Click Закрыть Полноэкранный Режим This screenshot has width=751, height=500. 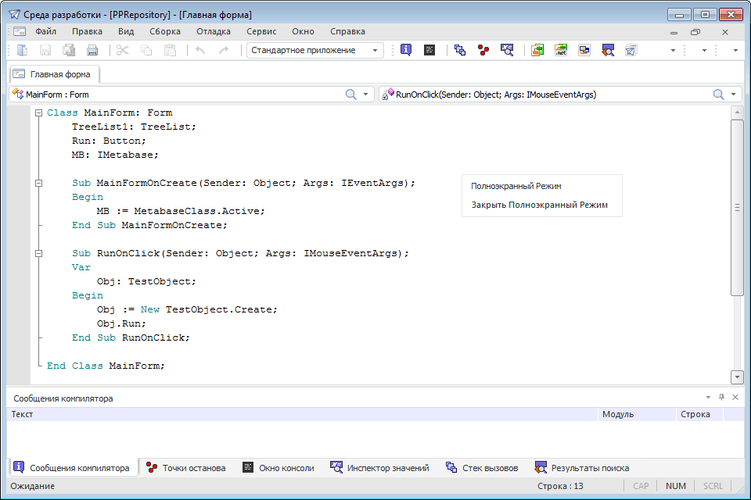point(539,205)
